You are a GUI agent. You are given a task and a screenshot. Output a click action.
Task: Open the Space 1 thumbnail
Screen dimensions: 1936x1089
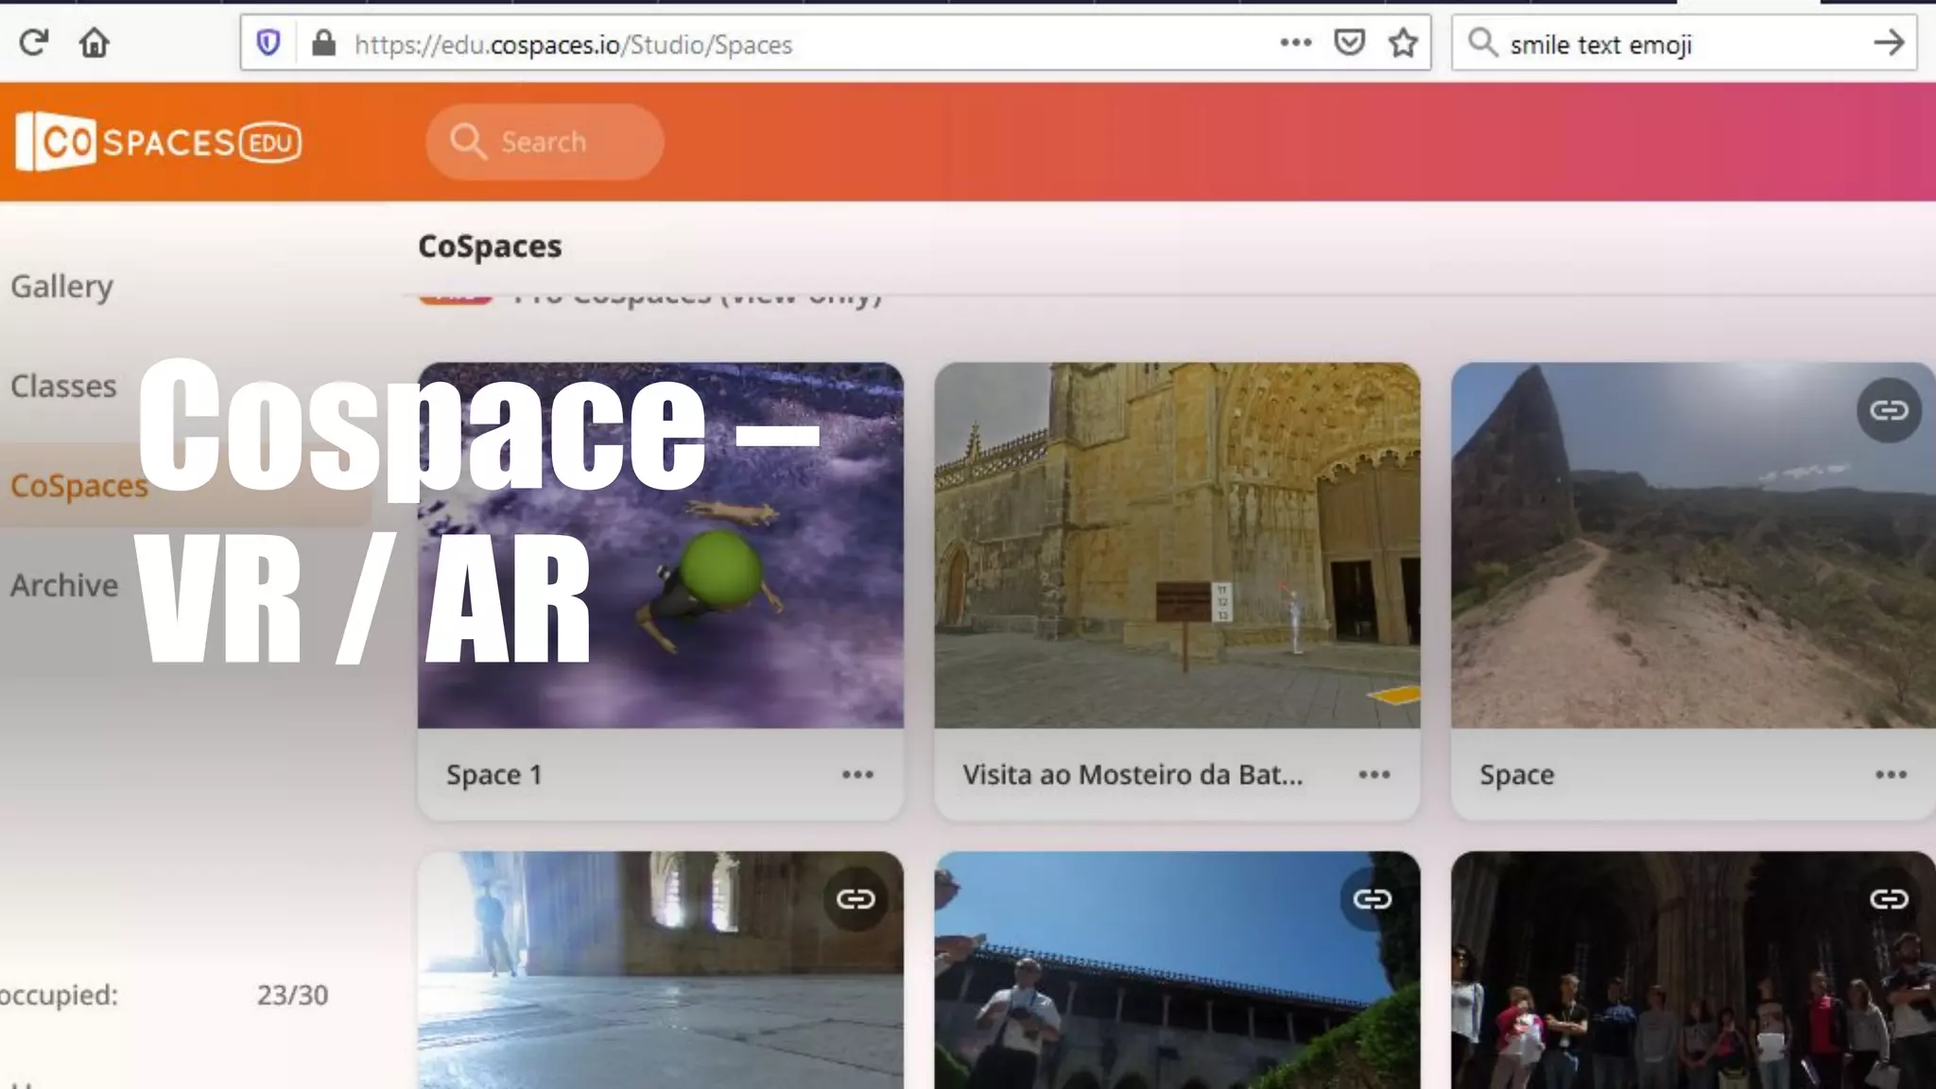tap(661, 545)
